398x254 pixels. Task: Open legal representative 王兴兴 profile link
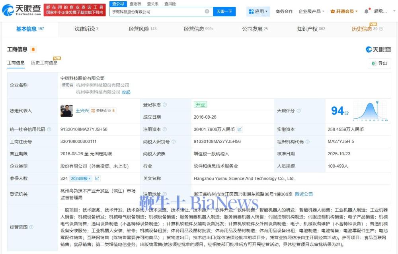[82, 111]
